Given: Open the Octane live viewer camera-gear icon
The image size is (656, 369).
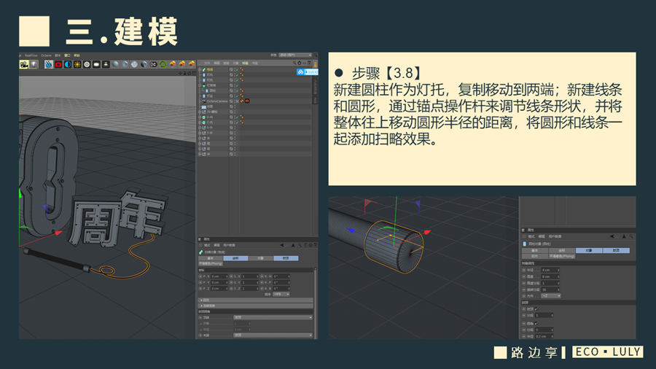Looking at the screenshot, I should click(24, 64).
